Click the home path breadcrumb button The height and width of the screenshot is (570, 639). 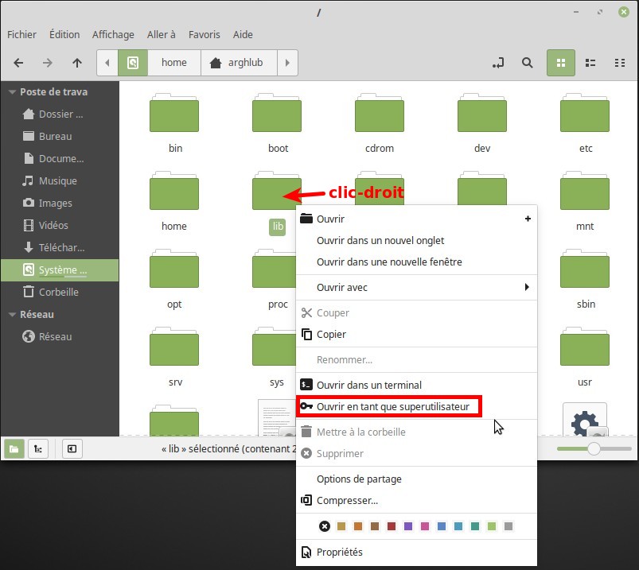coord(173,63)
